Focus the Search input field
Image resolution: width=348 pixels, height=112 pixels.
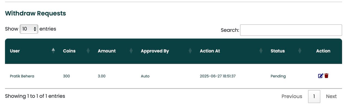point(291,30)
